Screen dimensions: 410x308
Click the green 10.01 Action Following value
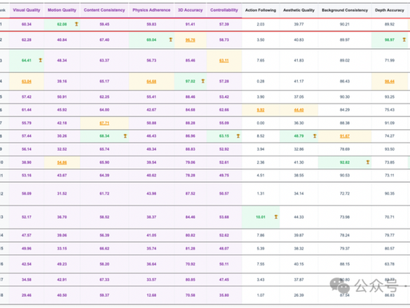point(260,217)
